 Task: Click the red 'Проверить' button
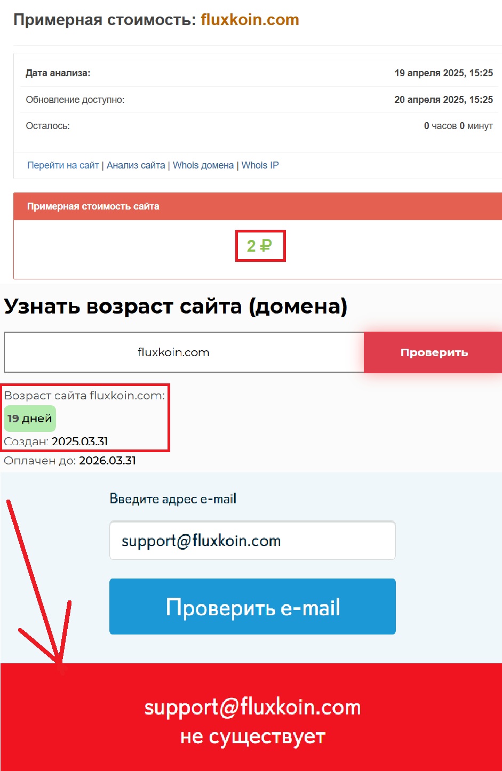tap(434, 352)
